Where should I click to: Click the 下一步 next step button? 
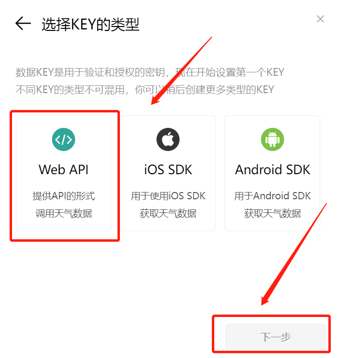point(276,337)
